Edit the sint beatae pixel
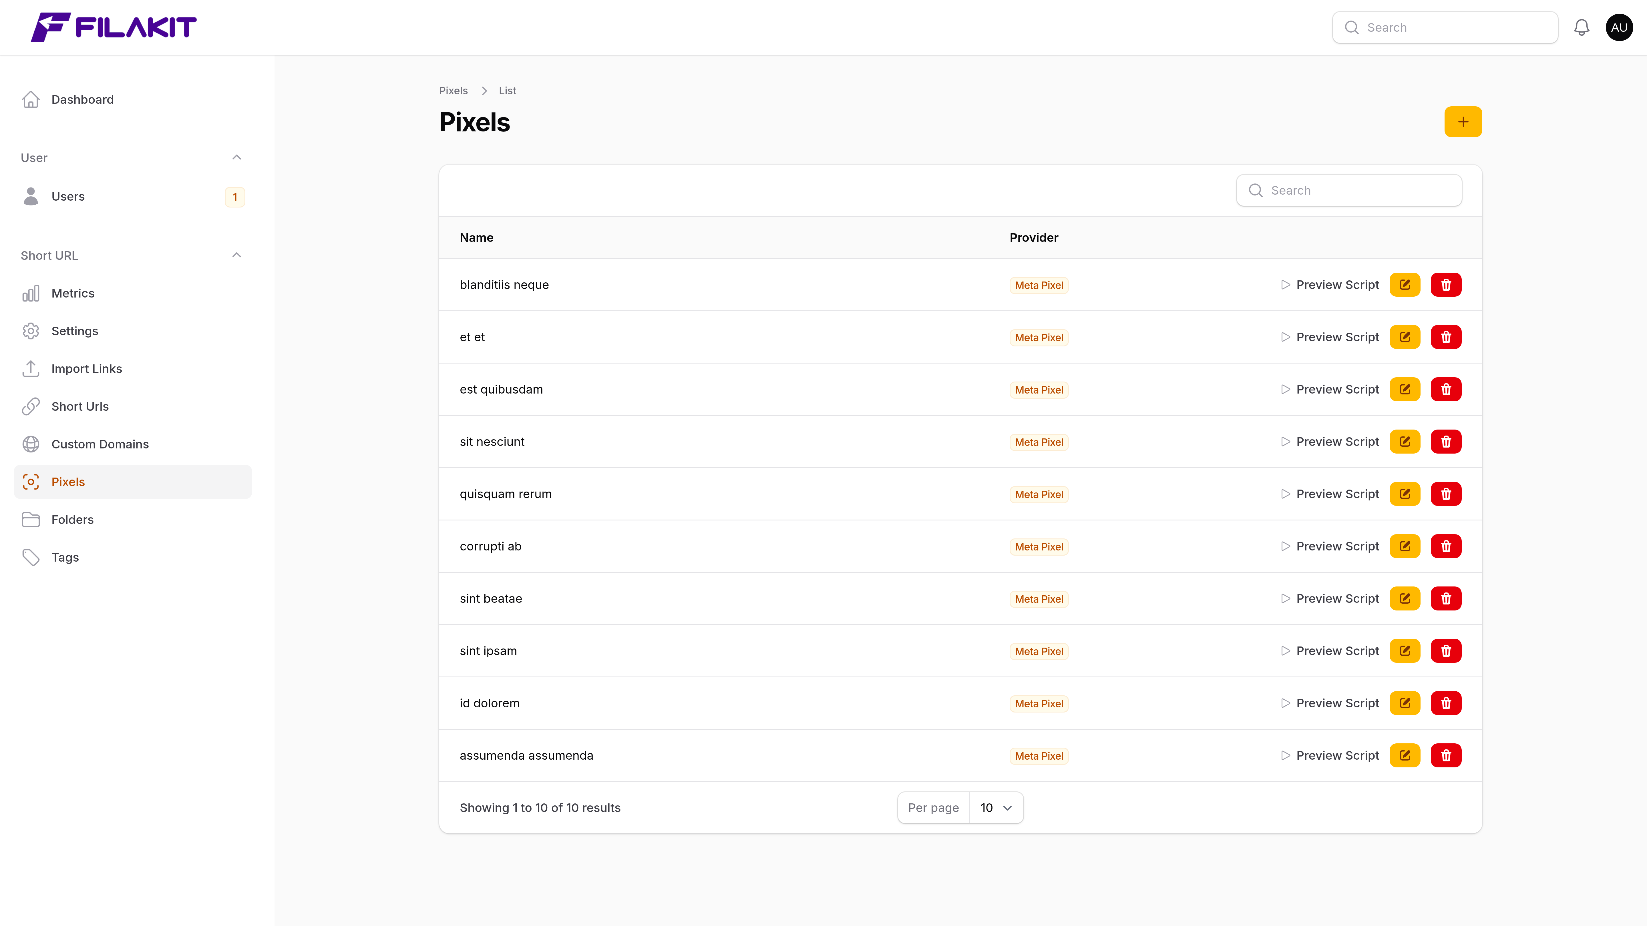 [x=1405, y=599]
